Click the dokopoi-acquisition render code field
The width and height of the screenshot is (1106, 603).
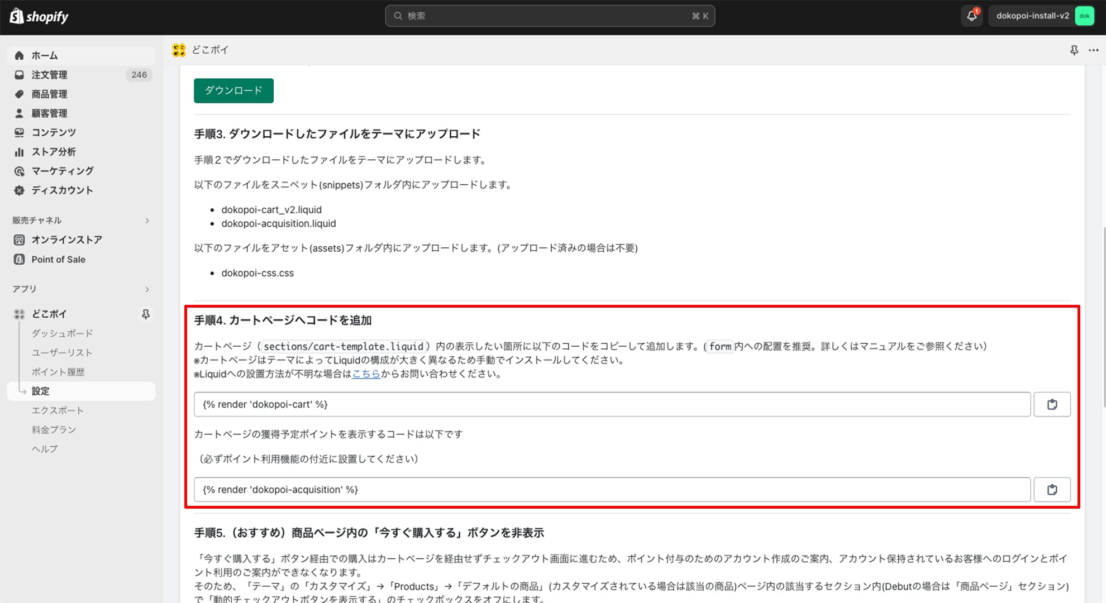click(612, 490)
